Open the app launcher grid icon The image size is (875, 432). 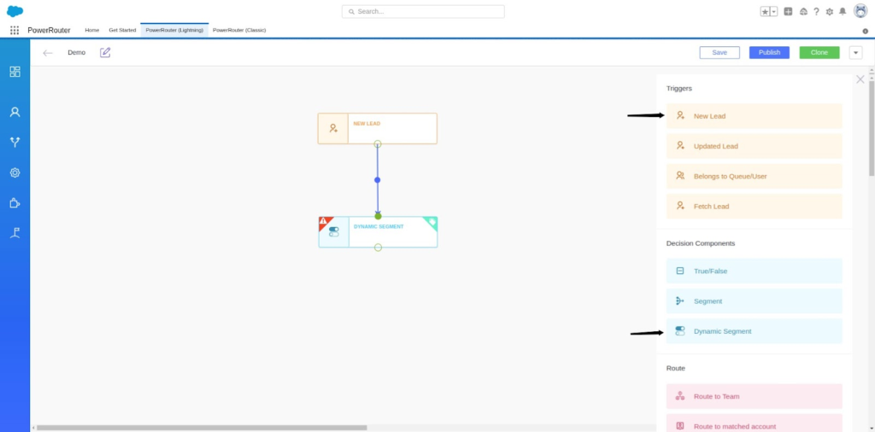(x=15, y=30)
